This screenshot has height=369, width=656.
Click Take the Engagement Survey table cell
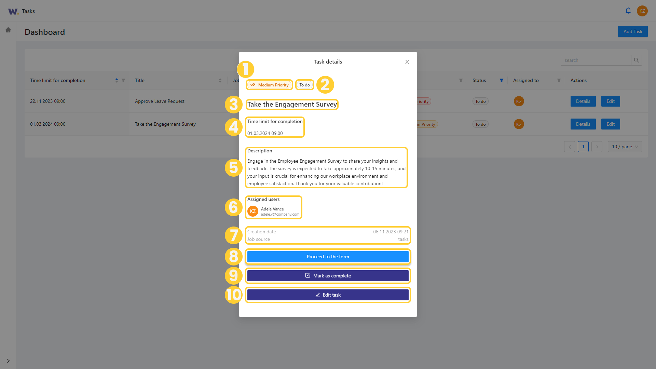click(165, 124)
